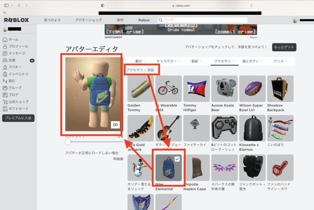
Task: Click the サーチ search field
Action: [202, 20]
